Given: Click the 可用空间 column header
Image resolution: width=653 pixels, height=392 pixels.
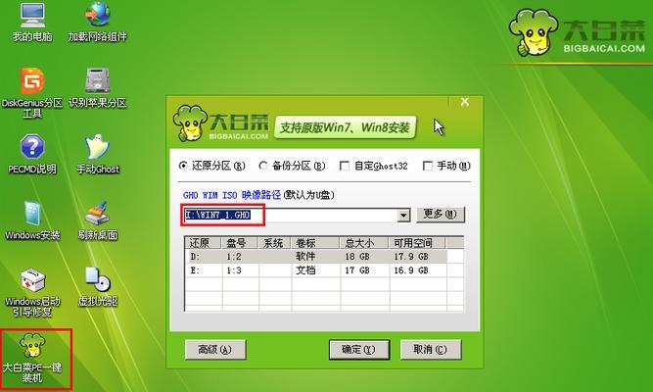Looking at the screenshot, I should 417,243.
